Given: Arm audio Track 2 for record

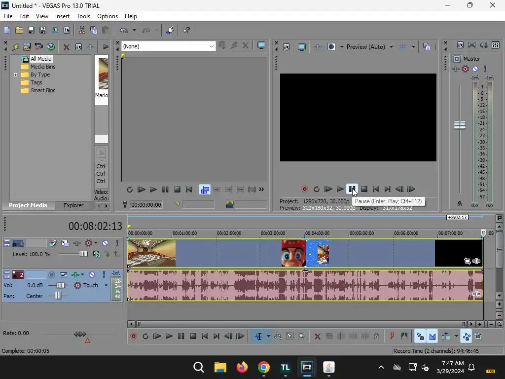Looking at the screenshot, I should click(x=51, y=274).
